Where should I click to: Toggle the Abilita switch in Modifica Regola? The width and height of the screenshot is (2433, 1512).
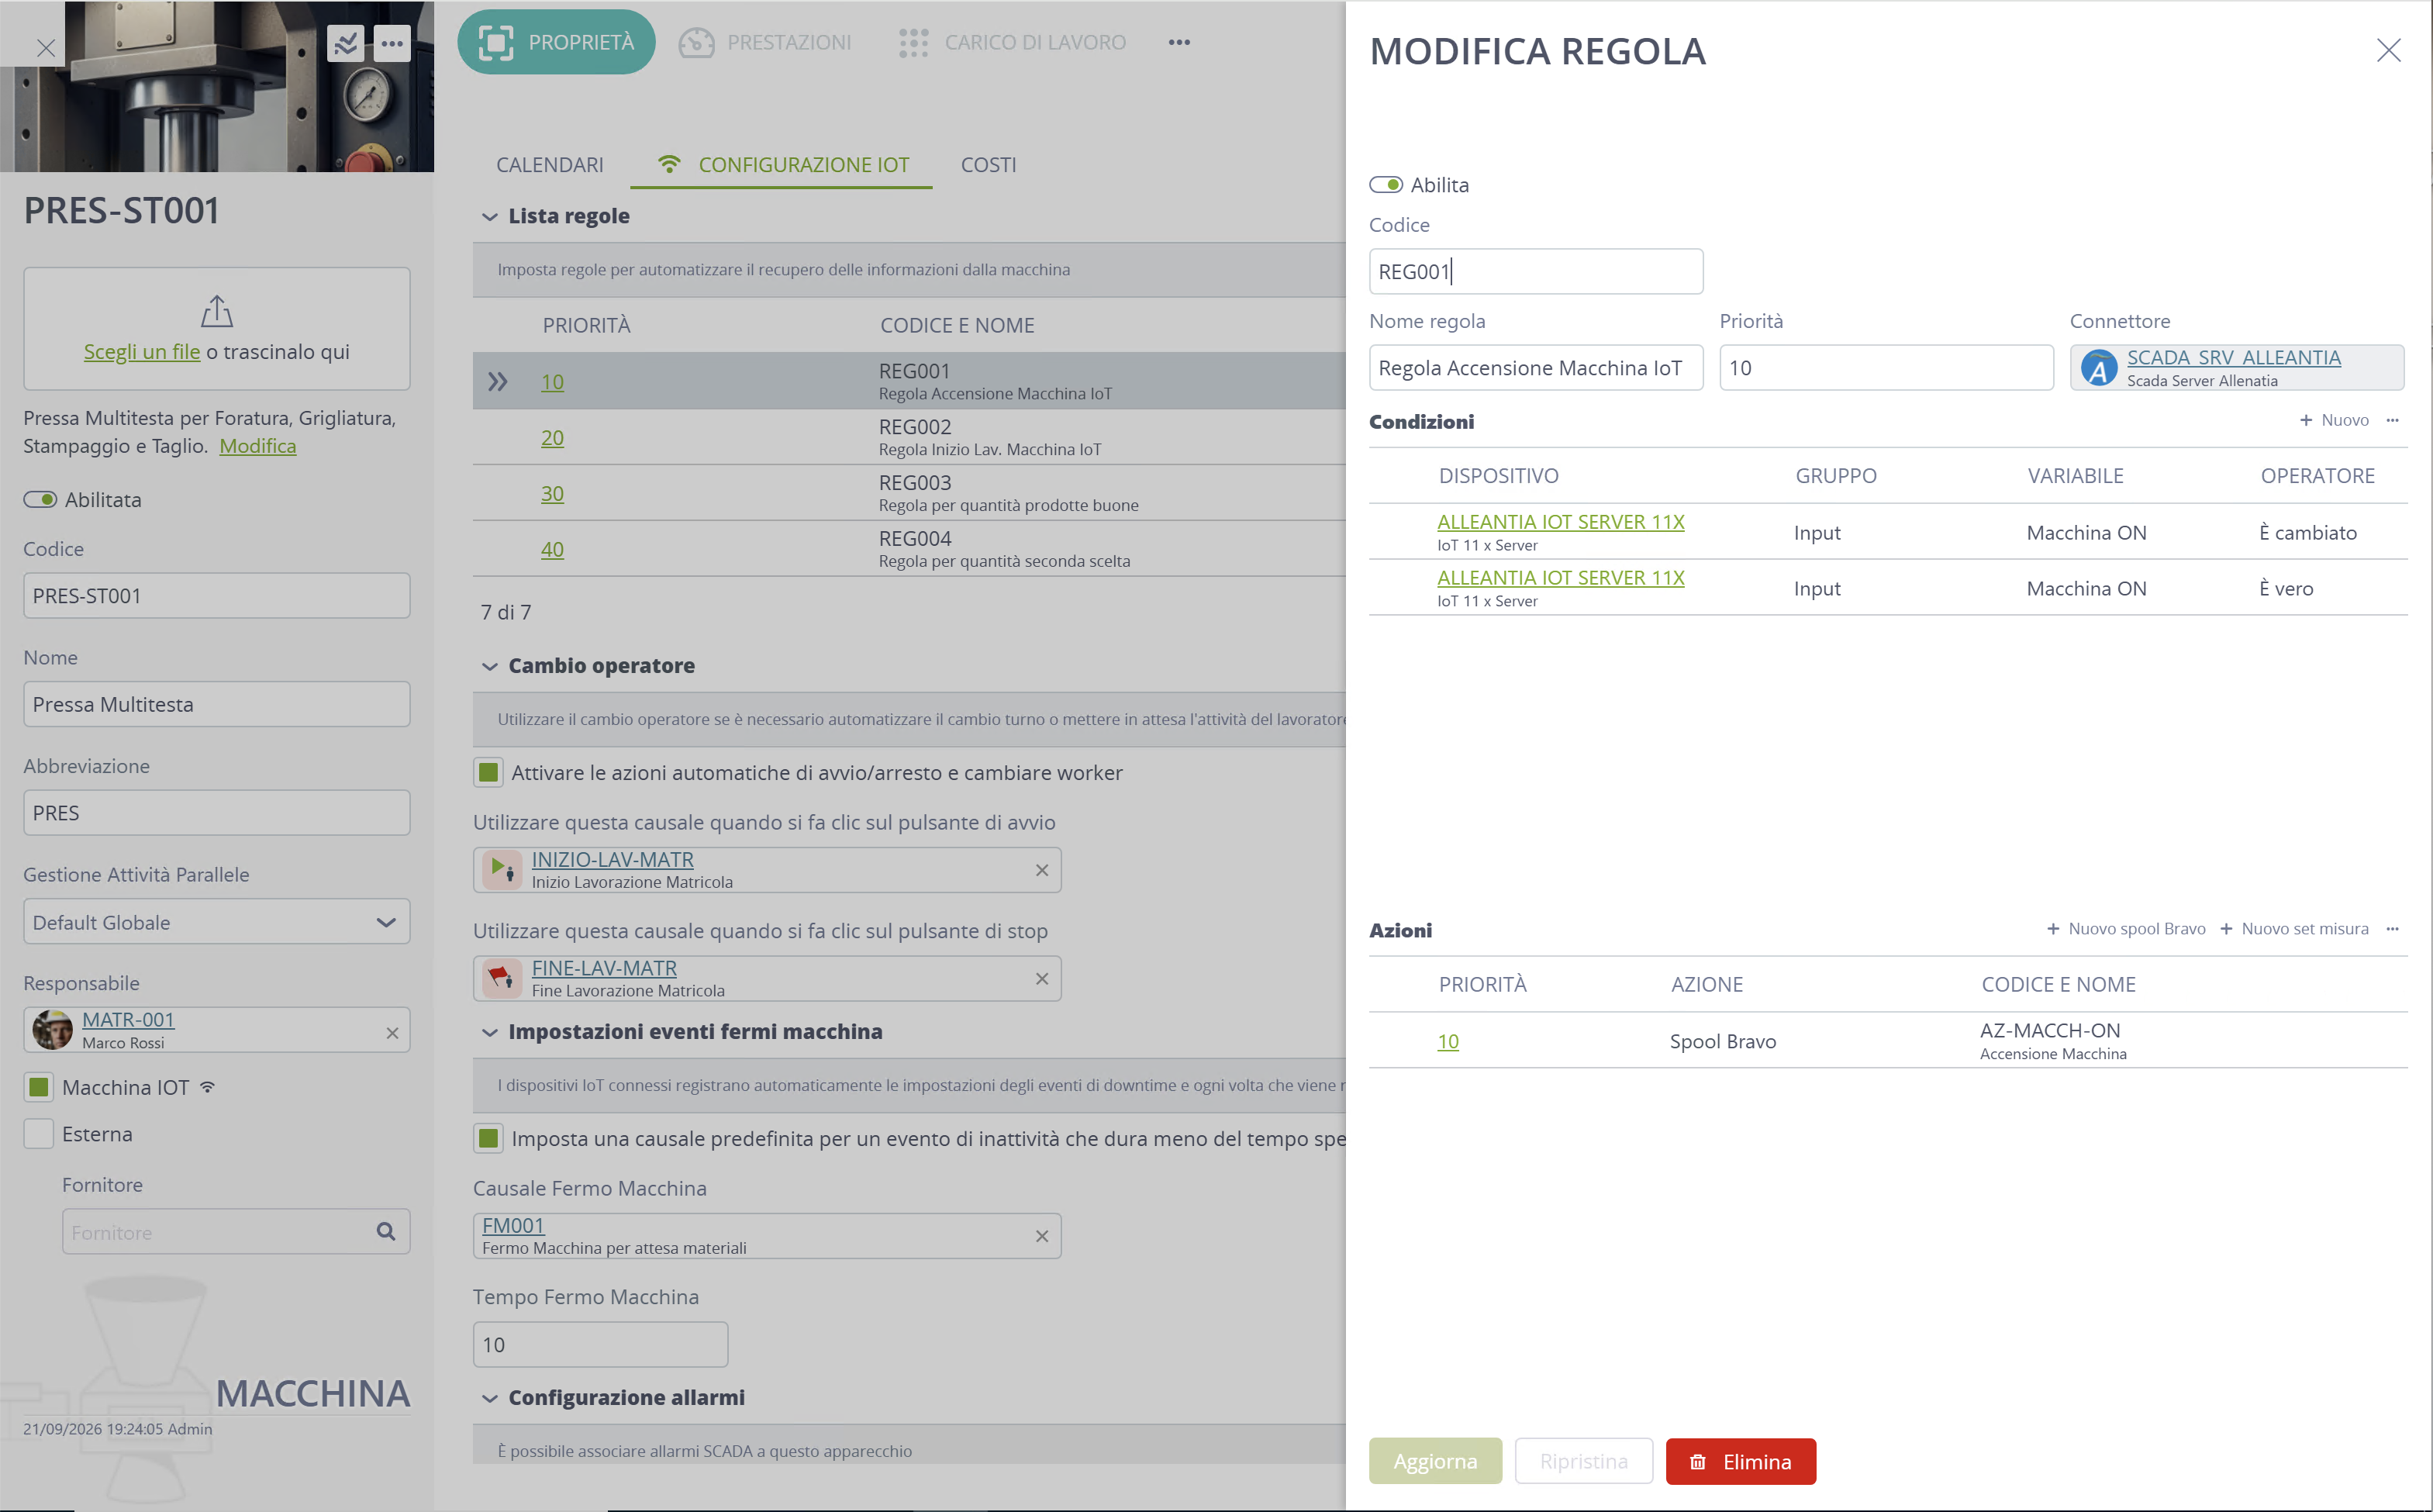[1386, 184]
